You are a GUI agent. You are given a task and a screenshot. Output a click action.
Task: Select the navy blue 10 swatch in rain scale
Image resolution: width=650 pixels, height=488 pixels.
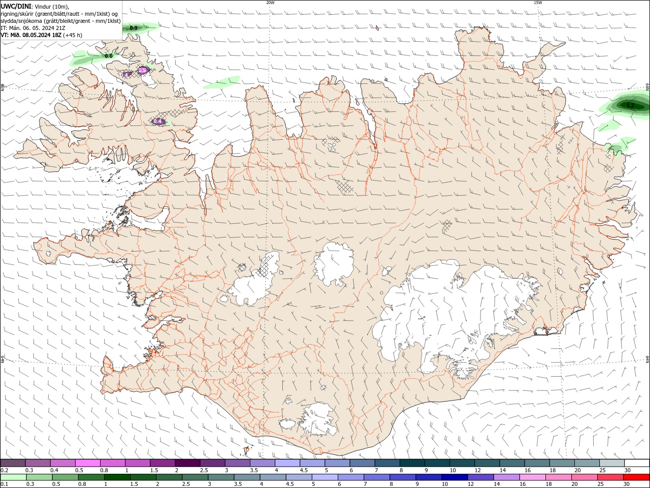tap(454, 477)
